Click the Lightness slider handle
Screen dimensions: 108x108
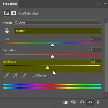coord(47,68)
